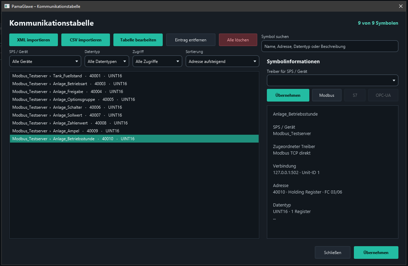
Task: Choose the Modbus driver button
Action: (x=326, y=95)
